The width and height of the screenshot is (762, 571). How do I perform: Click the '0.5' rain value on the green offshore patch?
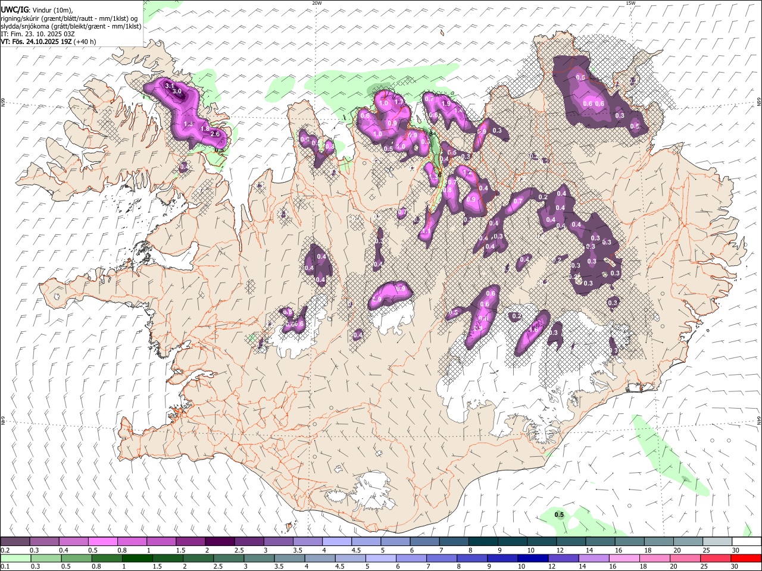(559, 515)
